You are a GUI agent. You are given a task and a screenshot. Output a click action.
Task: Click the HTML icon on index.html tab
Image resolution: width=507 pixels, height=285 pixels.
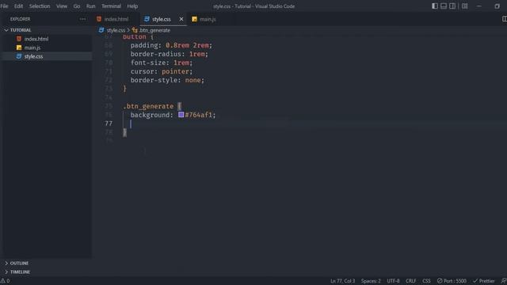point(99,19)
